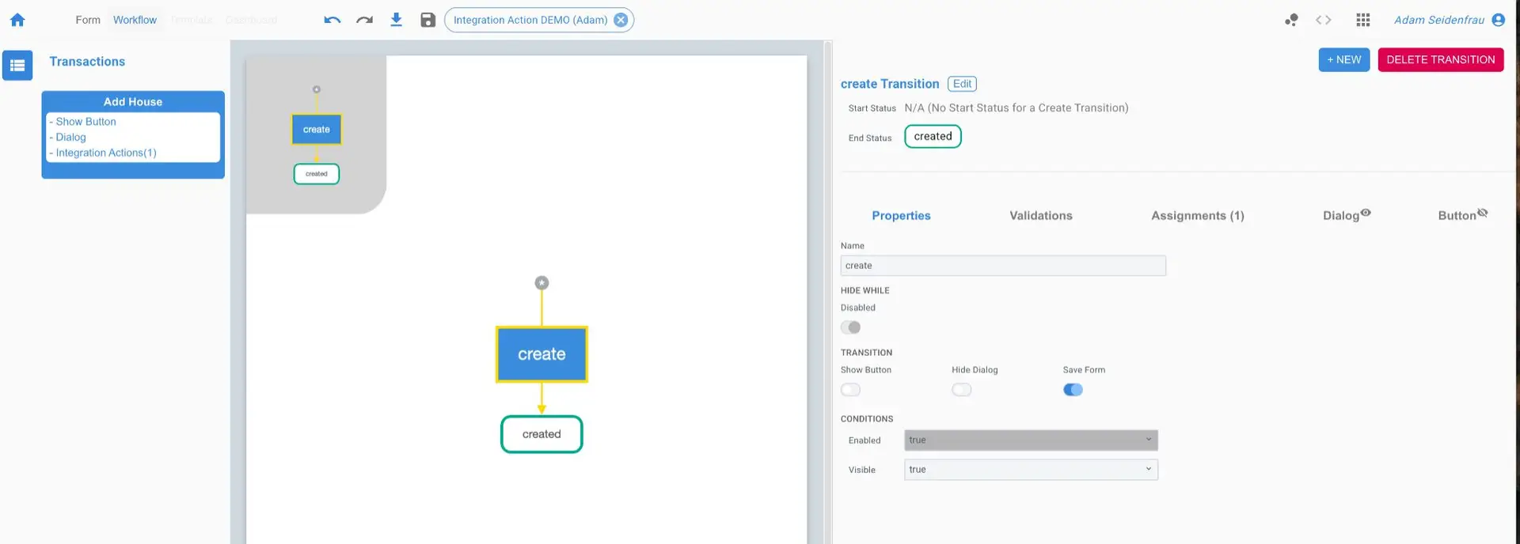The width and height of the screenshot is (1520, 544).
Task: Open the Form tab
Action: click(x=88, y=20)
